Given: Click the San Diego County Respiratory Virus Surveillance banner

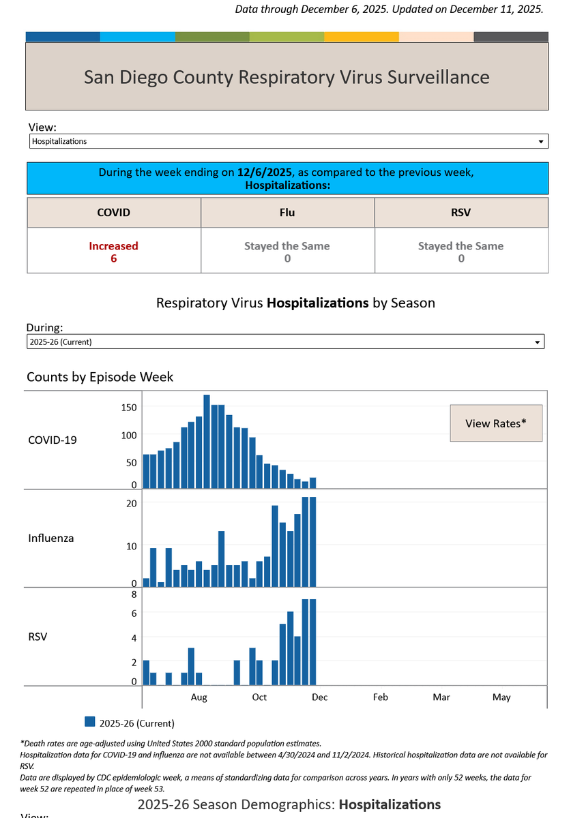Looking at the screenshot, I should pos(287,77).
